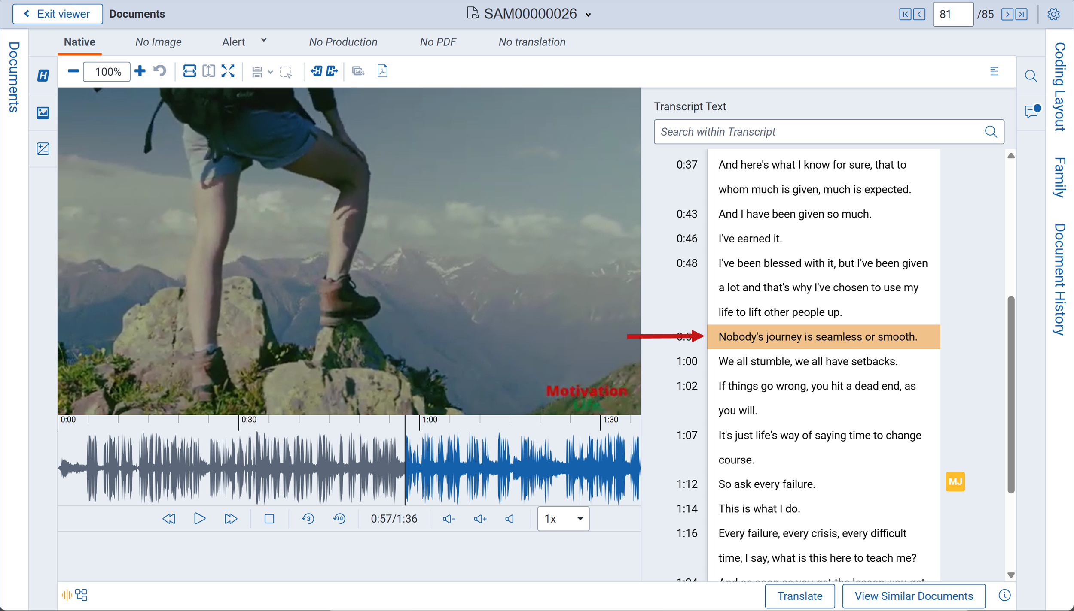This screenshot has height=611, width=1074.
Task: Toggle the waveform view icon at bottom
Action: 67,595
